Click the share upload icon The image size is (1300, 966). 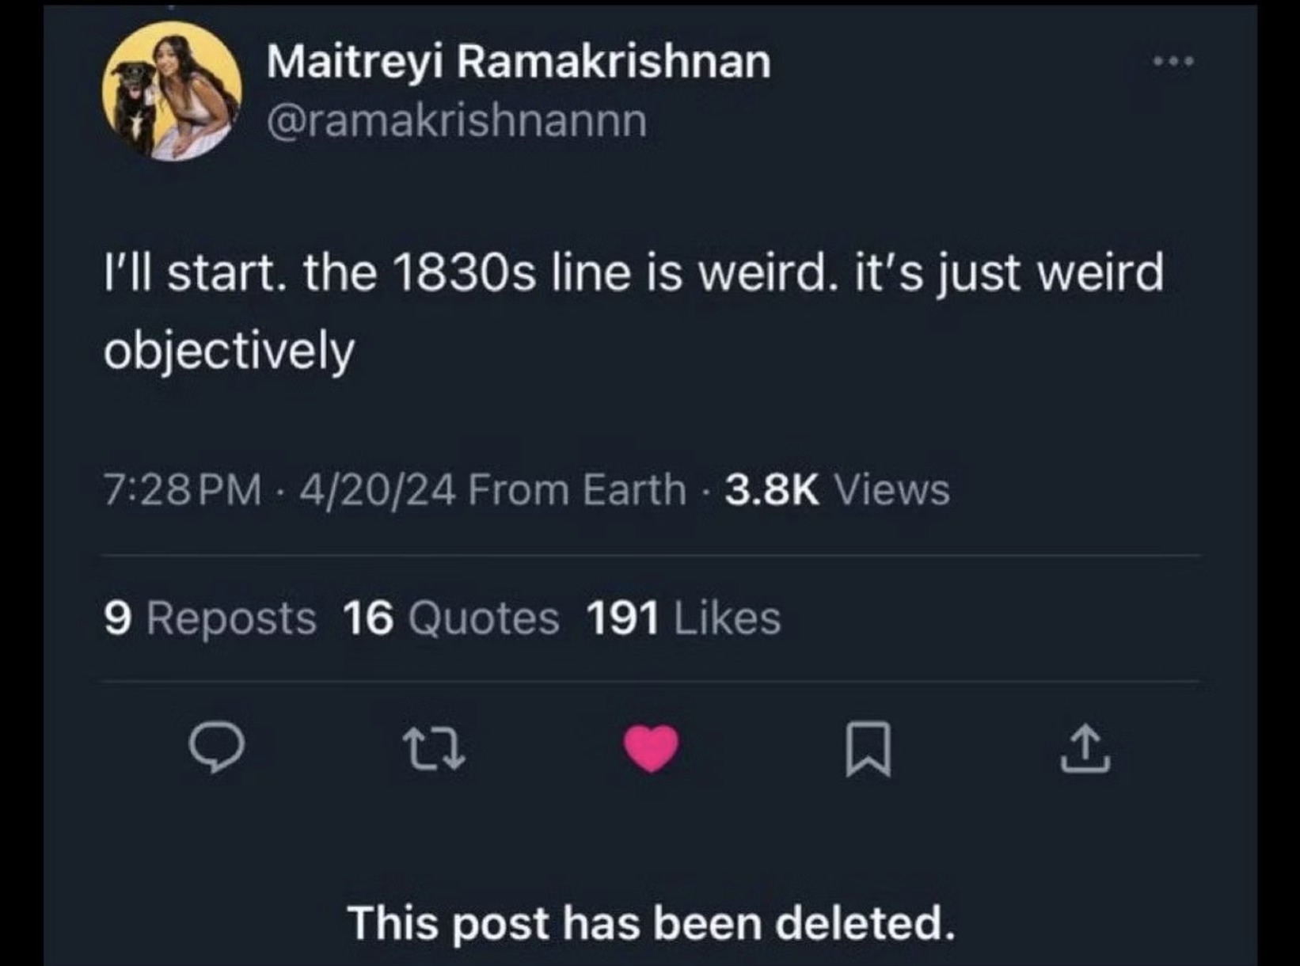1085,749
